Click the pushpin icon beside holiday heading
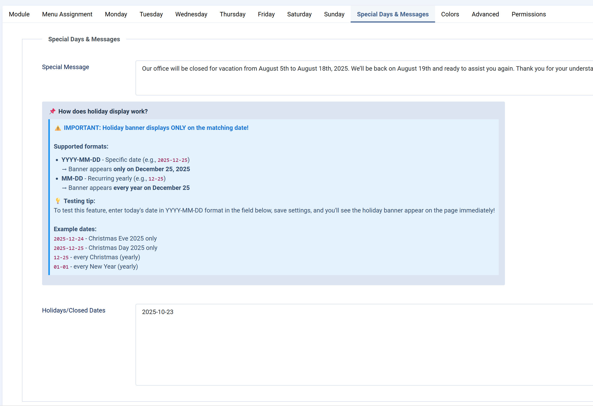The width and height of the screenshot is (593, 406). [x=52, y=111]
